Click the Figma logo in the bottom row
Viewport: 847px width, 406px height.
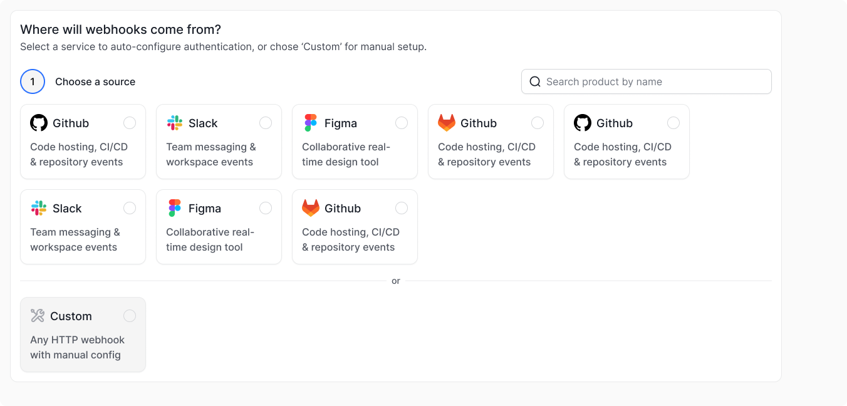(175, 208)
